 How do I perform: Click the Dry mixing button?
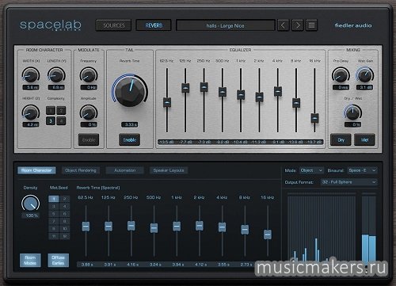(x=341, y=139)
